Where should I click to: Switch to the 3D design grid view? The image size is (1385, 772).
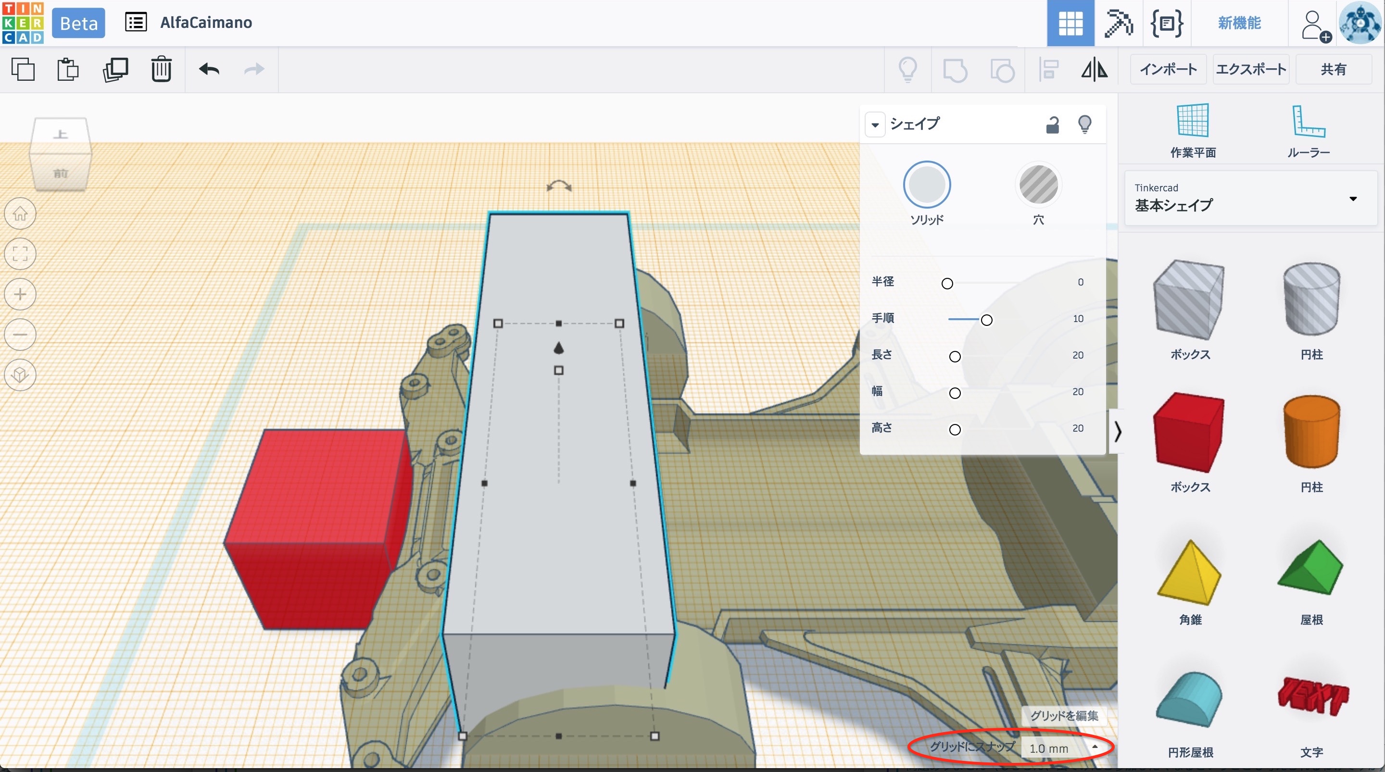(x=1070, y=23)
